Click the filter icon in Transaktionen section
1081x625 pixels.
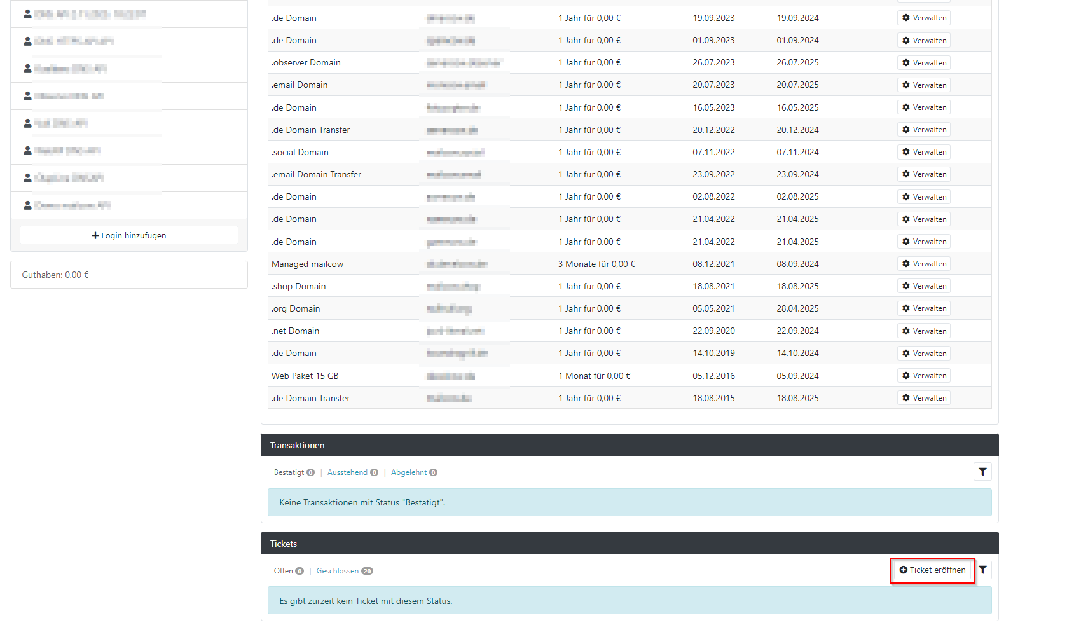982,472
